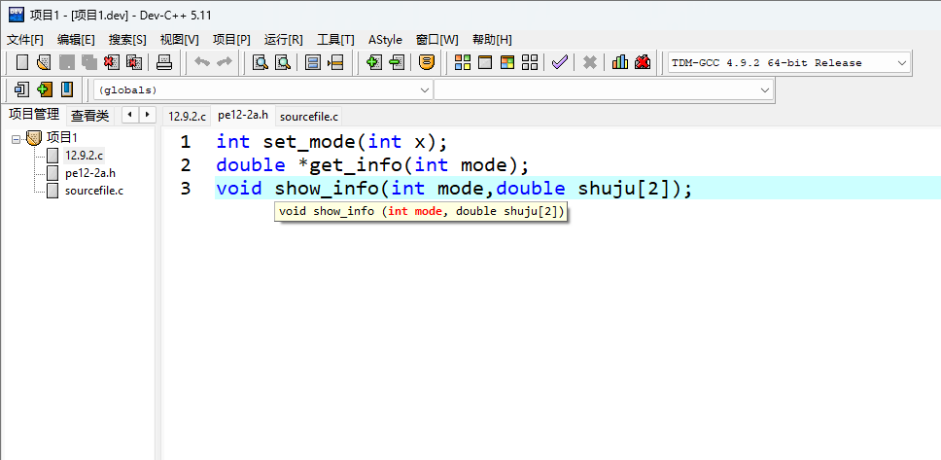The width and height of the screenshot is (941, 460).
Task: Click the Debug purple checkmark icon
Action: click(x=559, y=62)
